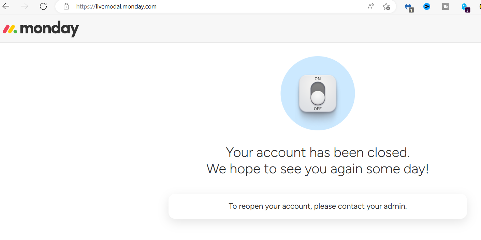This screenshot has height=240, width=481.
Task: Open the Malwarebytes extension icon
Action: [x=409, y=7]
